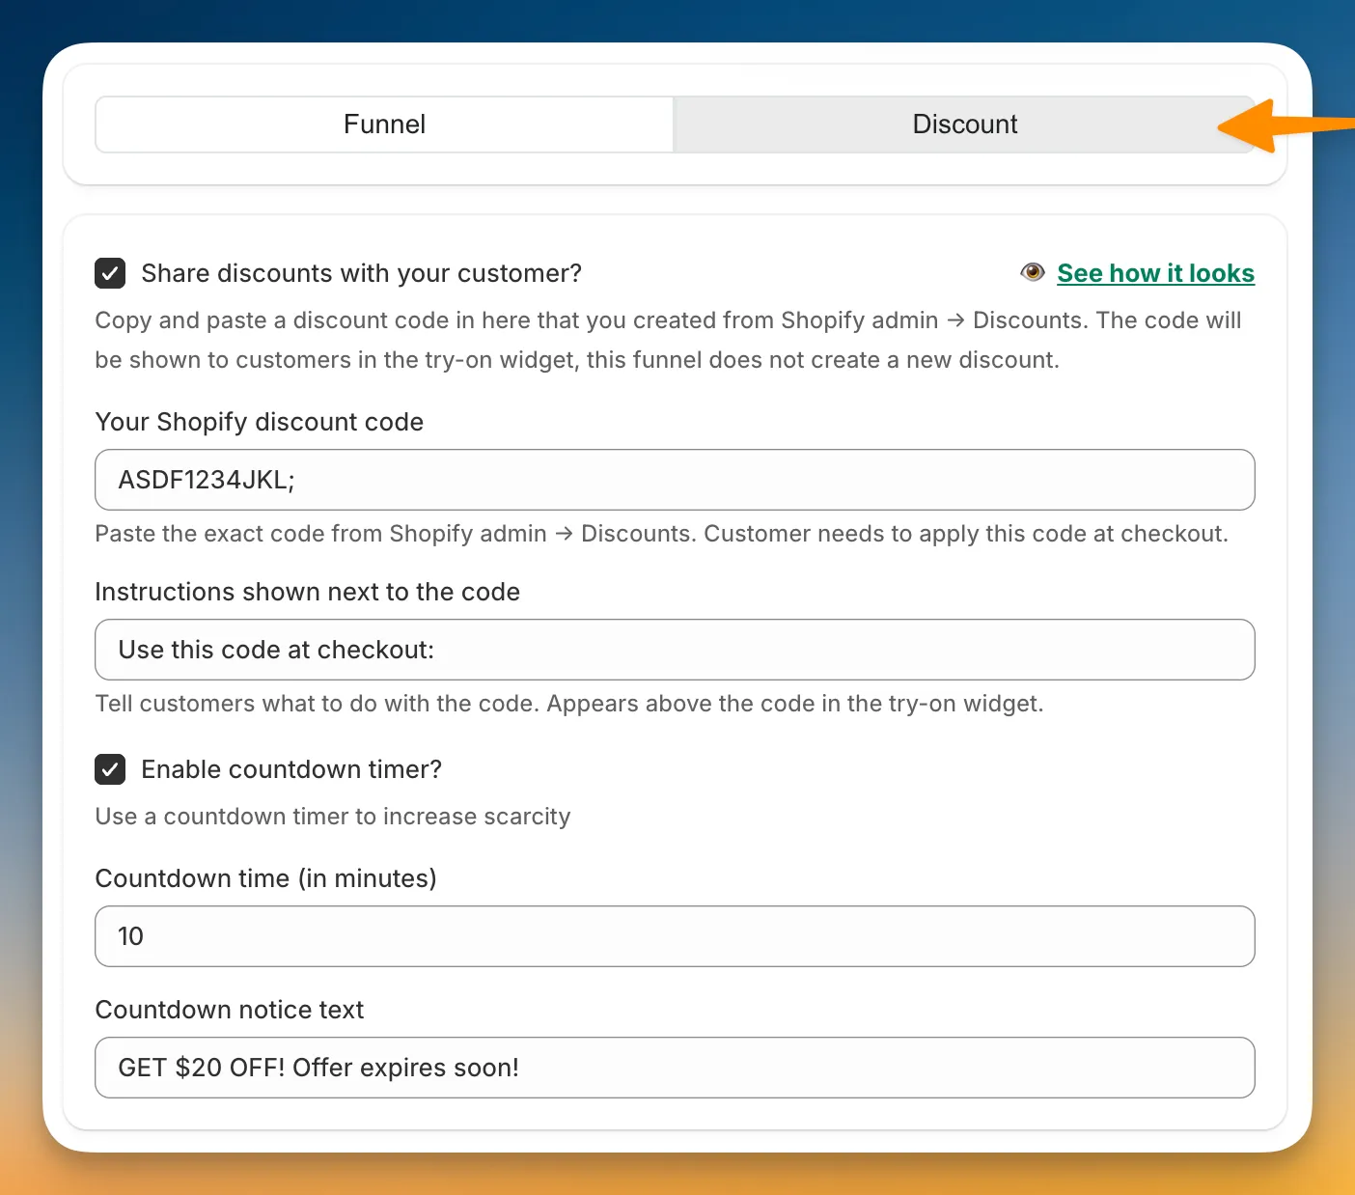Click the 'Countdown notice text' label
Screen dimensions: 1355x1195
(229, 1010)
